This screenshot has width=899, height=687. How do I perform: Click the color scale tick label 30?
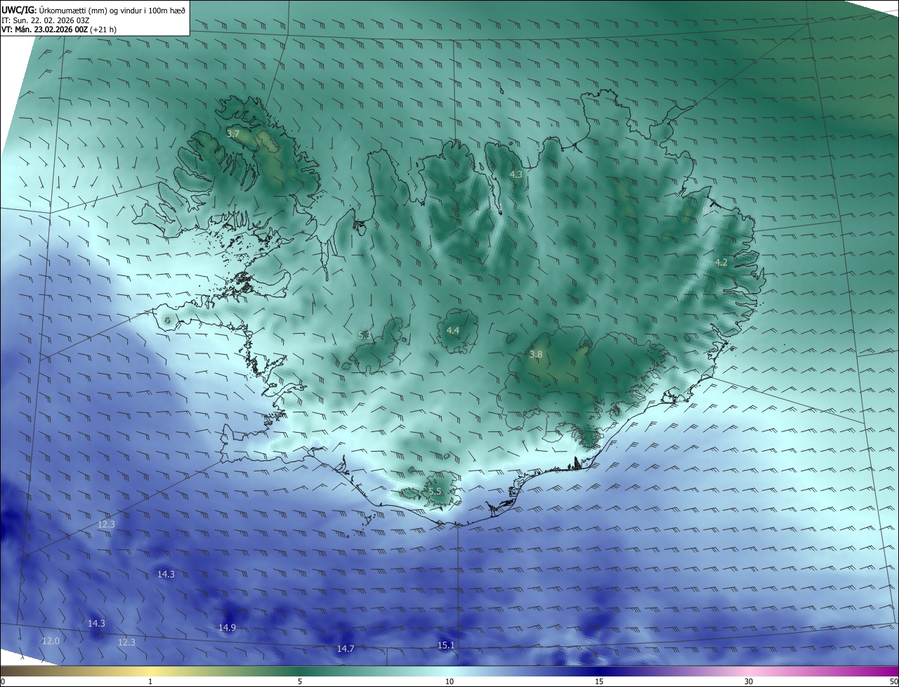pos(749,681)
